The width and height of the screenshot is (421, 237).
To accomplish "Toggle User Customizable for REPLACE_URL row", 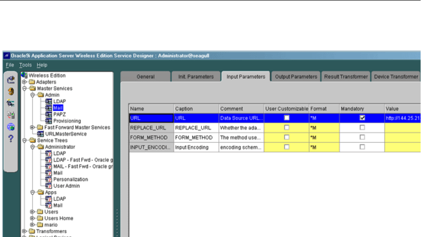I will tap(287, 127).
